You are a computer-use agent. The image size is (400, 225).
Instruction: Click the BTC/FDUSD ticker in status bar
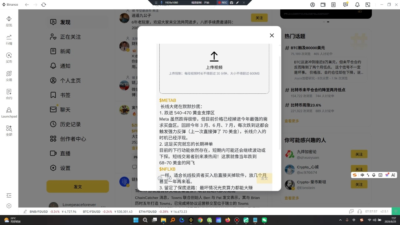(108, 212)
